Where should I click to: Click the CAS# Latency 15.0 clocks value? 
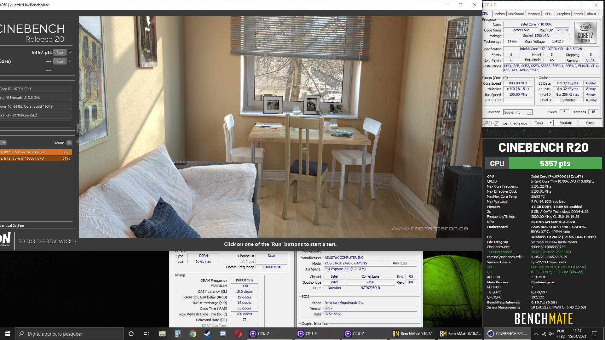(244, 292)
